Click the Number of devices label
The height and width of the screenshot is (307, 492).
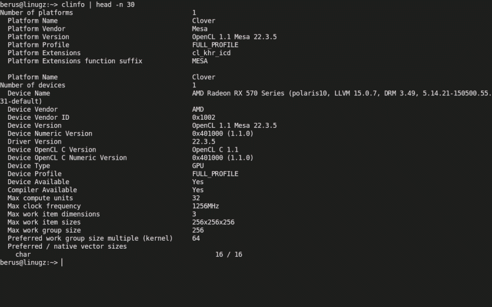[x=33, y=85]
